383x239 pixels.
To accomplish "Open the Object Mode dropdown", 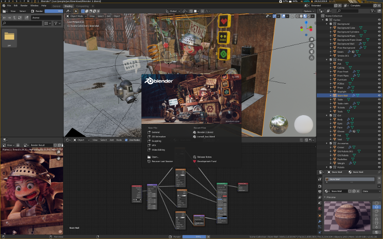I will tap(76, 16).
